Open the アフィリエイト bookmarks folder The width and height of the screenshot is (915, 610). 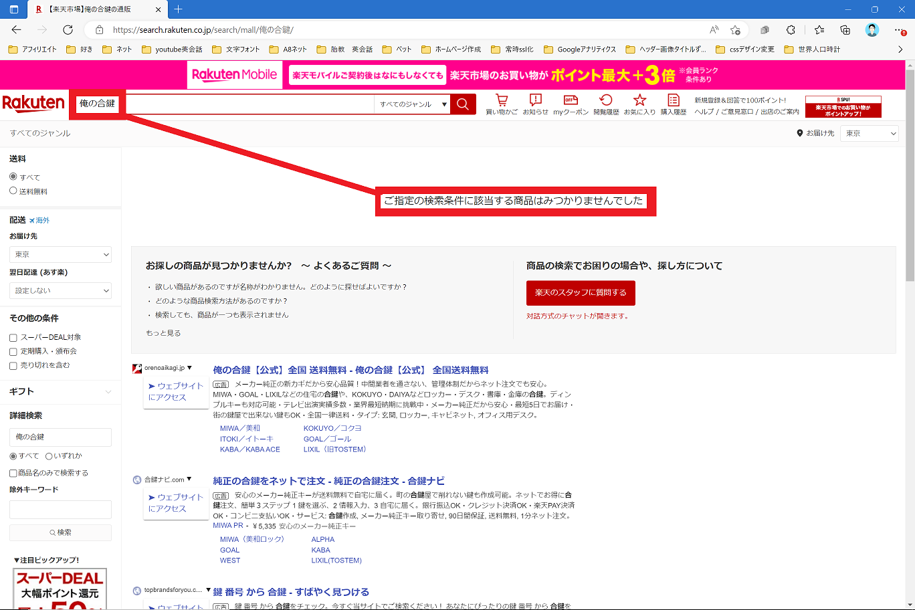click(x=33, y=49)
